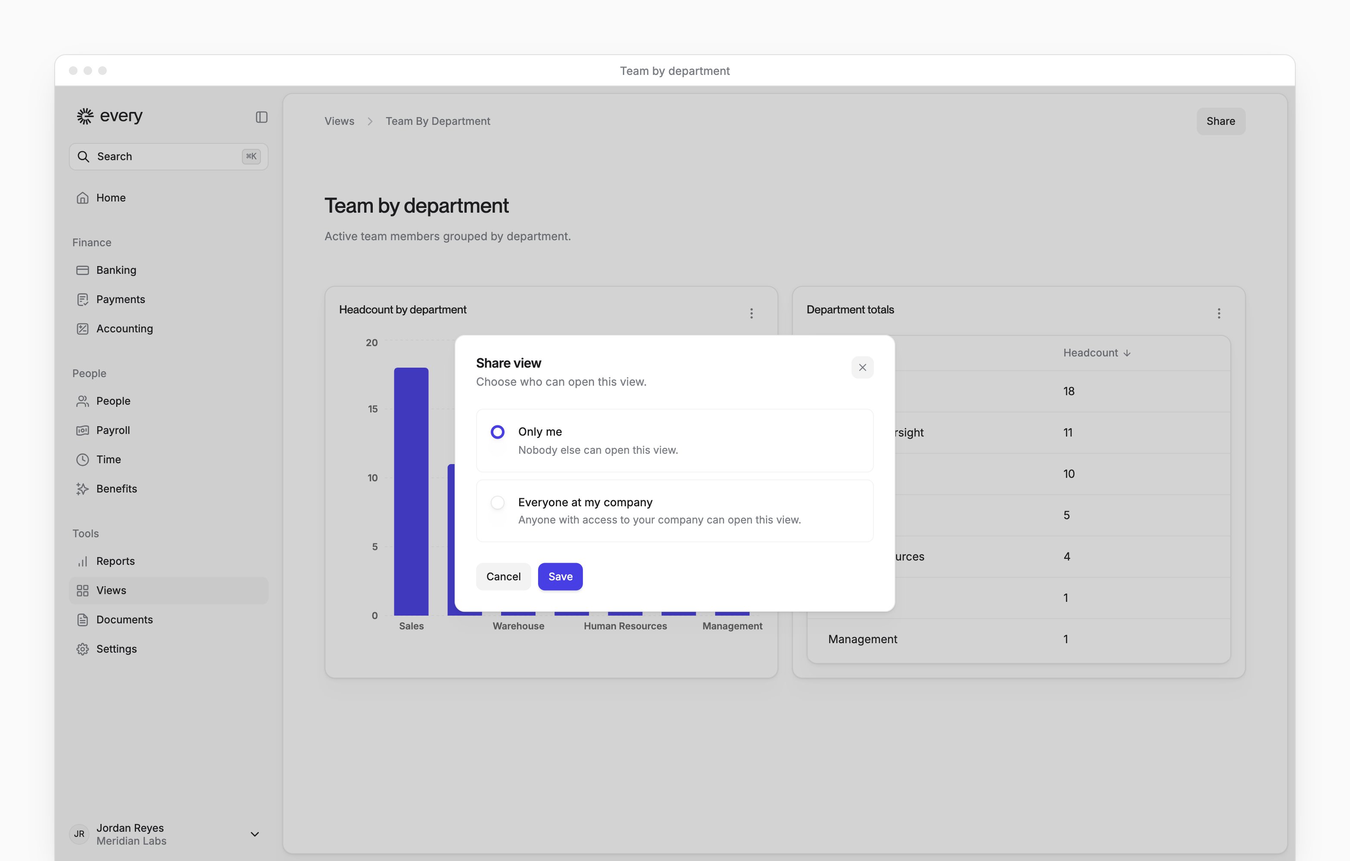Click the Benefits sparkle icon

pos(82,489)
